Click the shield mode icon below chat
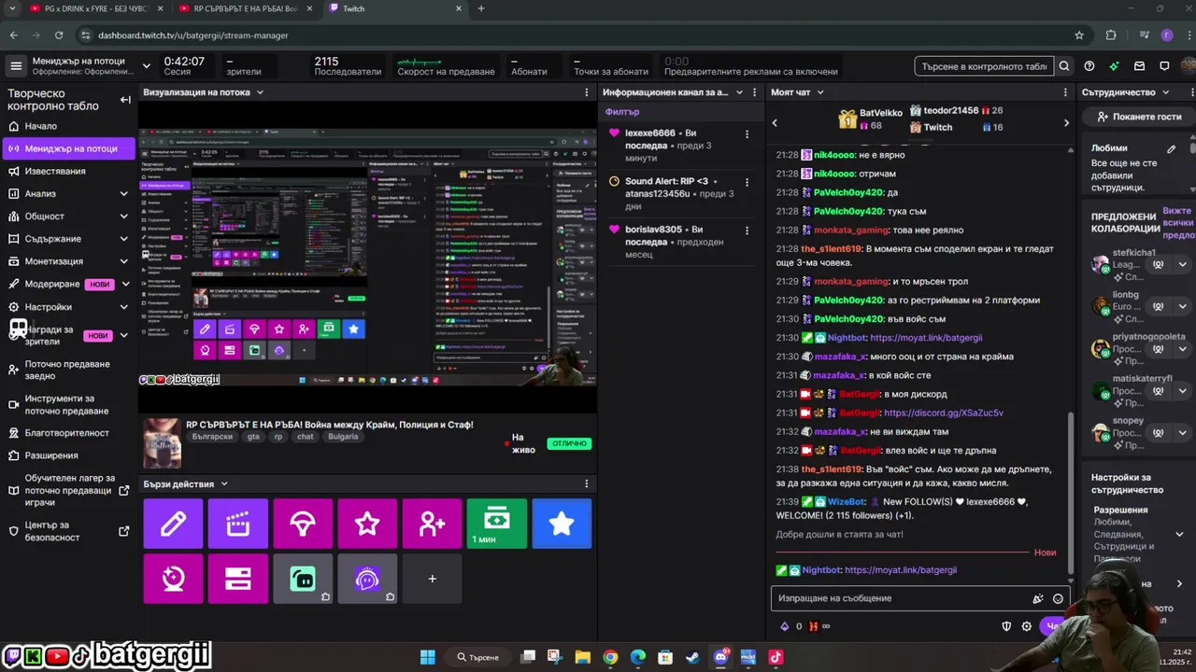 [x=1006, y=626]
